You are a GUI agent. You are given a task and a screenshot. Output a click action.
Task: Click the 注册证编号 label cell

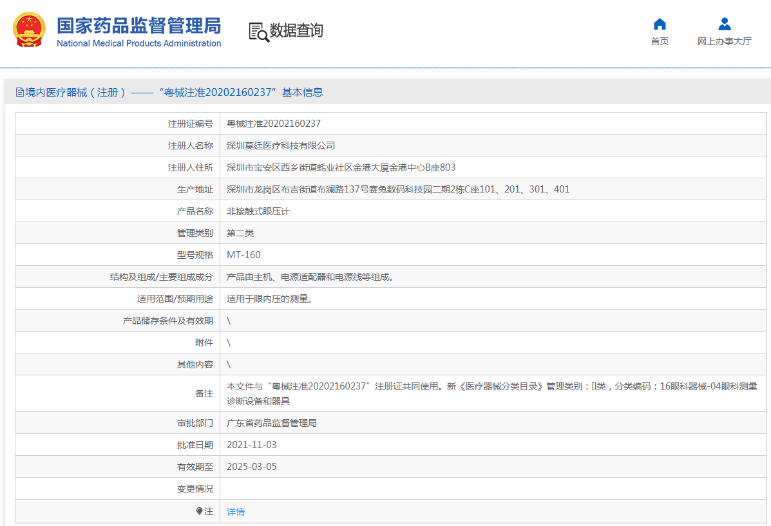[x=117, y=124]
